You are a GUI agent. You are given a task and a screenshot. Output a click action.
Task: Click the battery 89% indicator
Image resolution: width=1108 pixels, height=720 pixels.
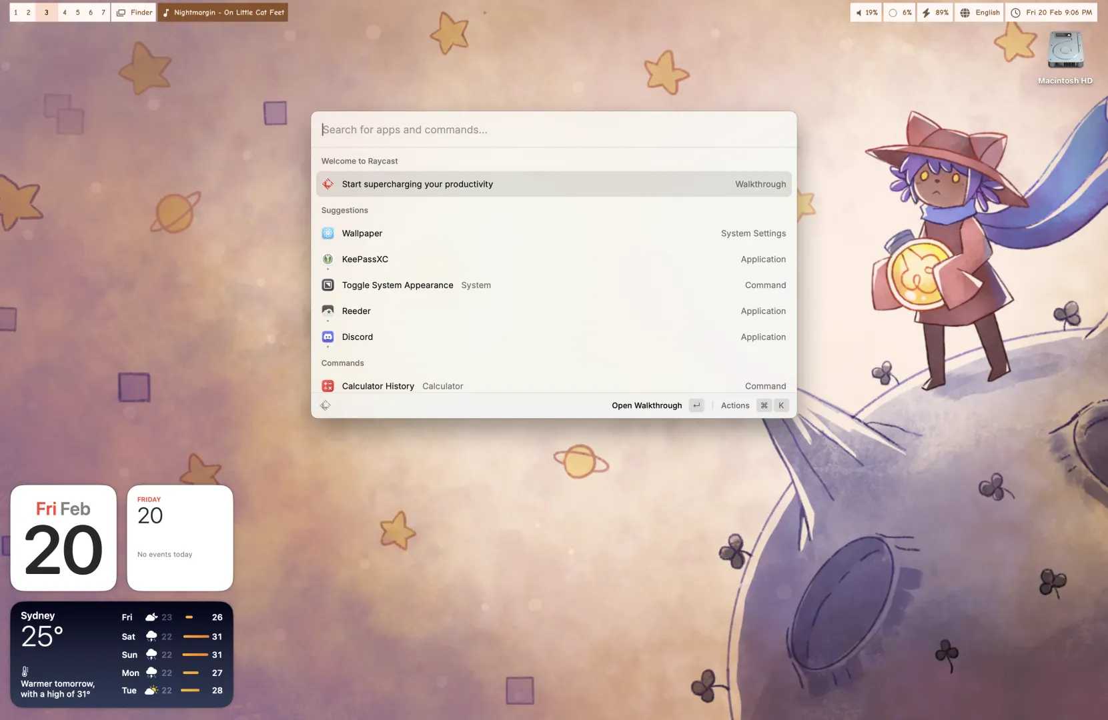click(935, 13)
